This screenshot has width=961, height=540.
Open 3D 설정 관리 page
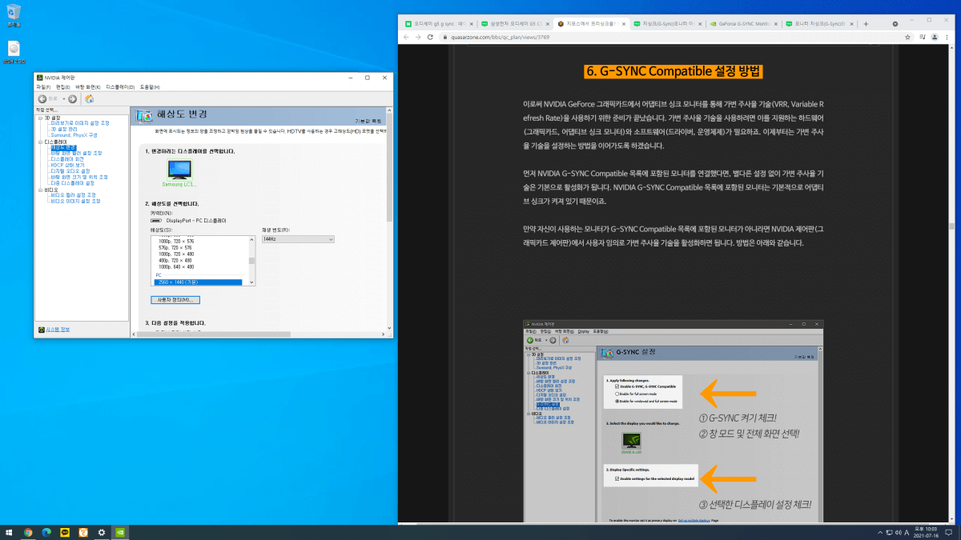64,129
